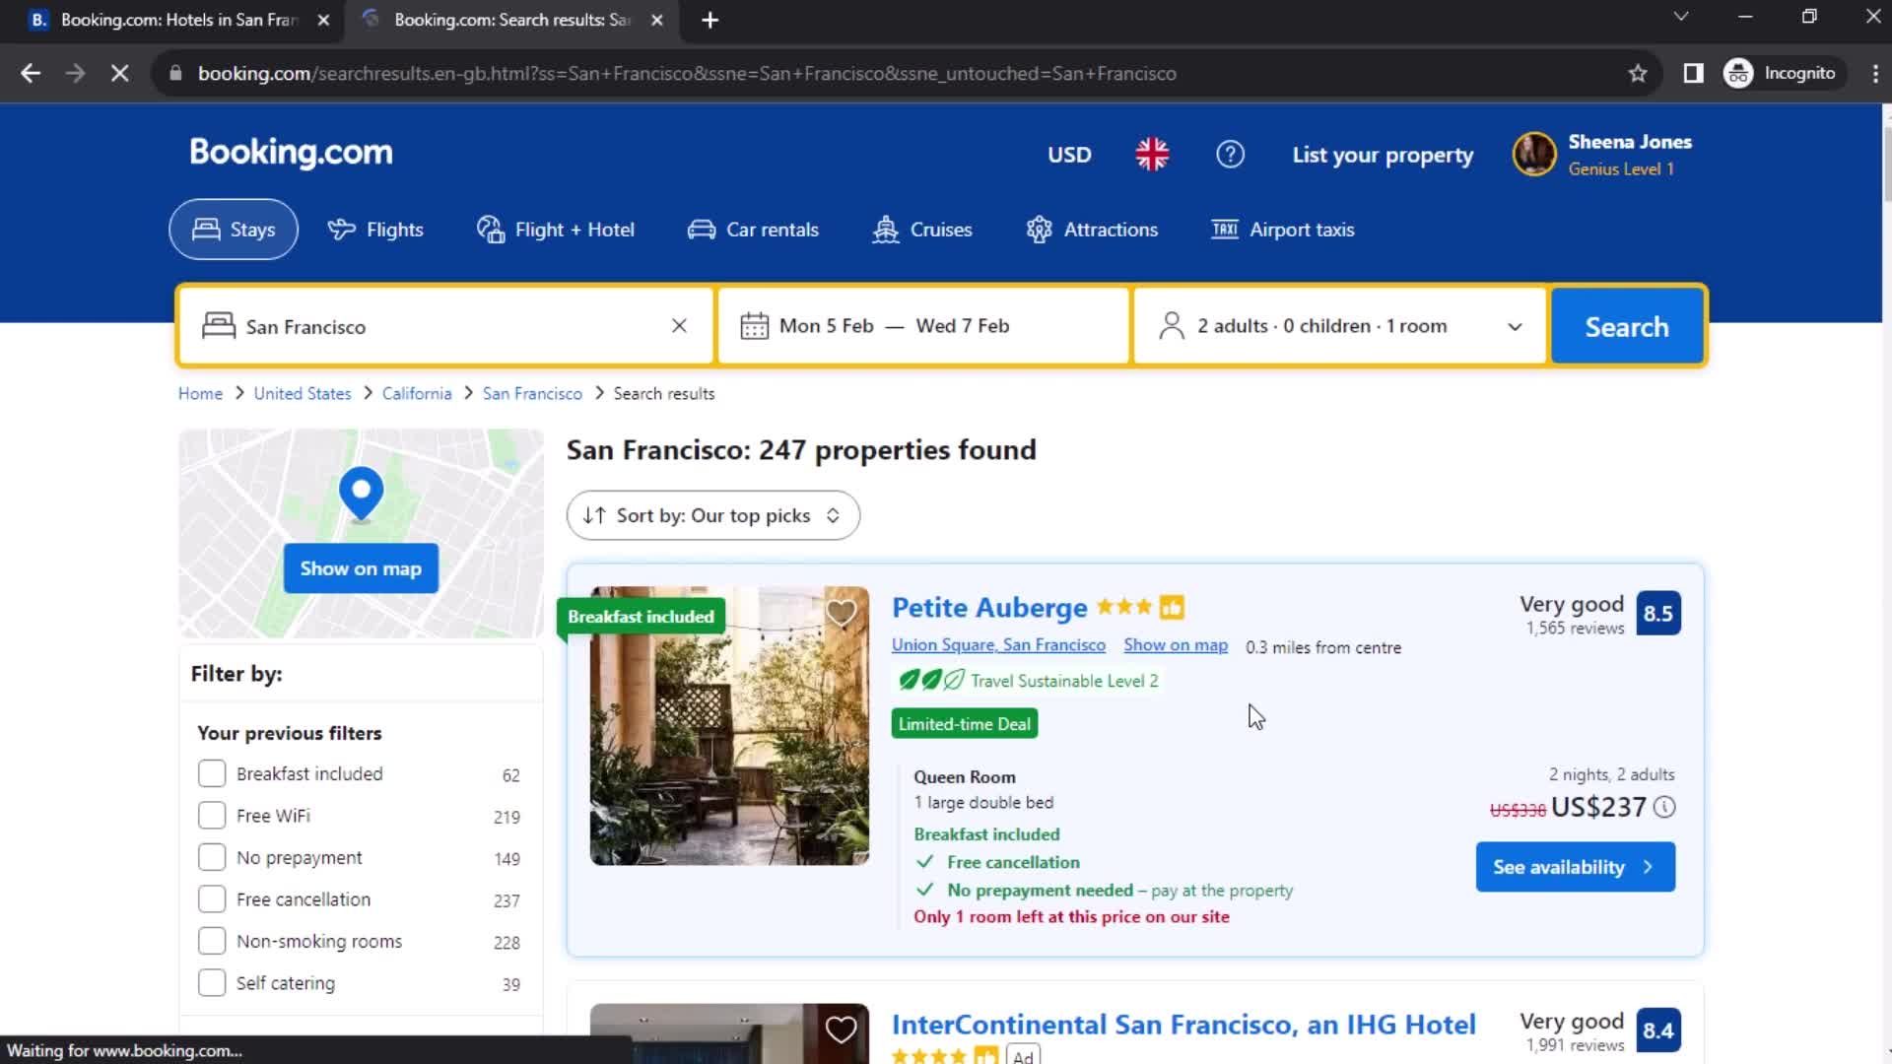Open the Mon 5 Feb check-in date picker
This screenshot has width=1892, height=1064.
point(826,326)
